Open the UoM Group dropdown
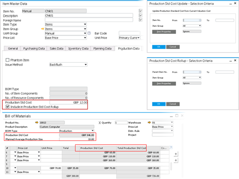 pos(85,33)
